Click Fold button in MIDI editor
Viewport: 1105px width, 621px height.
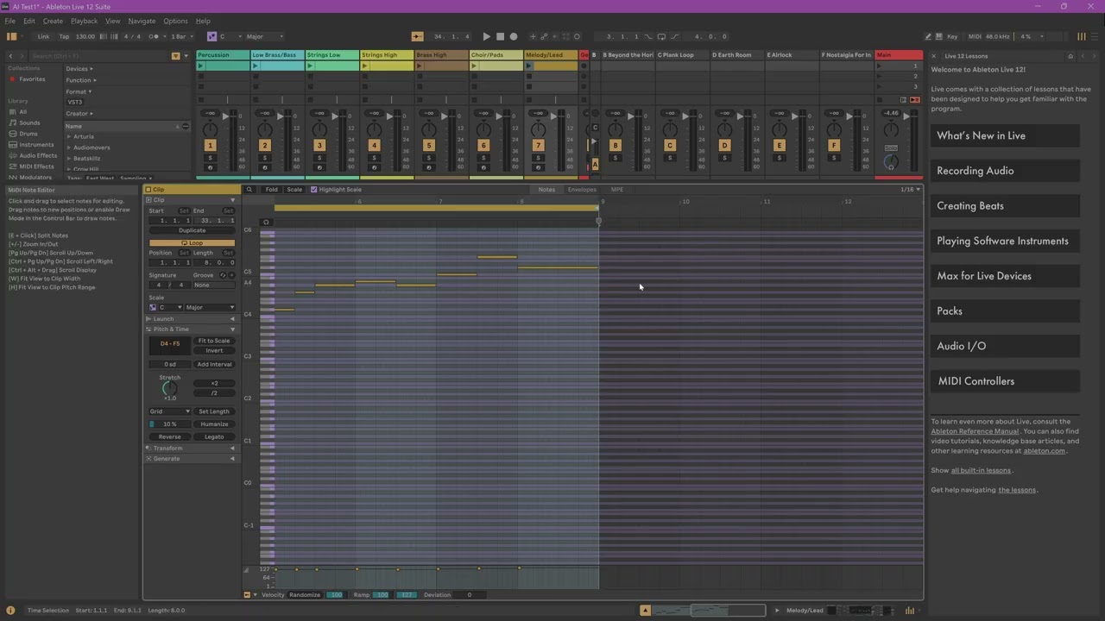point(271,189)
